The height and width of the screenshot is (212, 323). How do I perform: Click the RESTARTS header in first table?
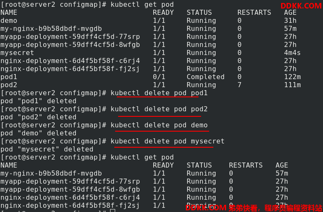pyautogui.click(x=254, y=13)
